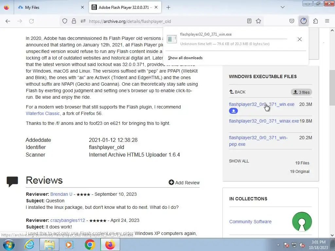Go back using the browser back arrow

(8, 21)
